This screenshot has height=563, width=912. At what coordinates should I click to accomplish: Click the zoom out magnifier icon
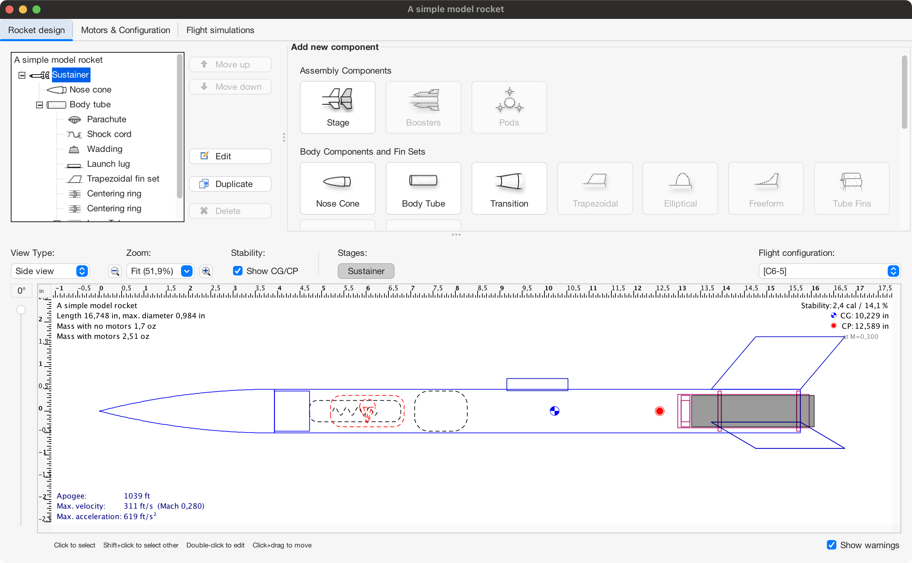click(x=115, y=271)
